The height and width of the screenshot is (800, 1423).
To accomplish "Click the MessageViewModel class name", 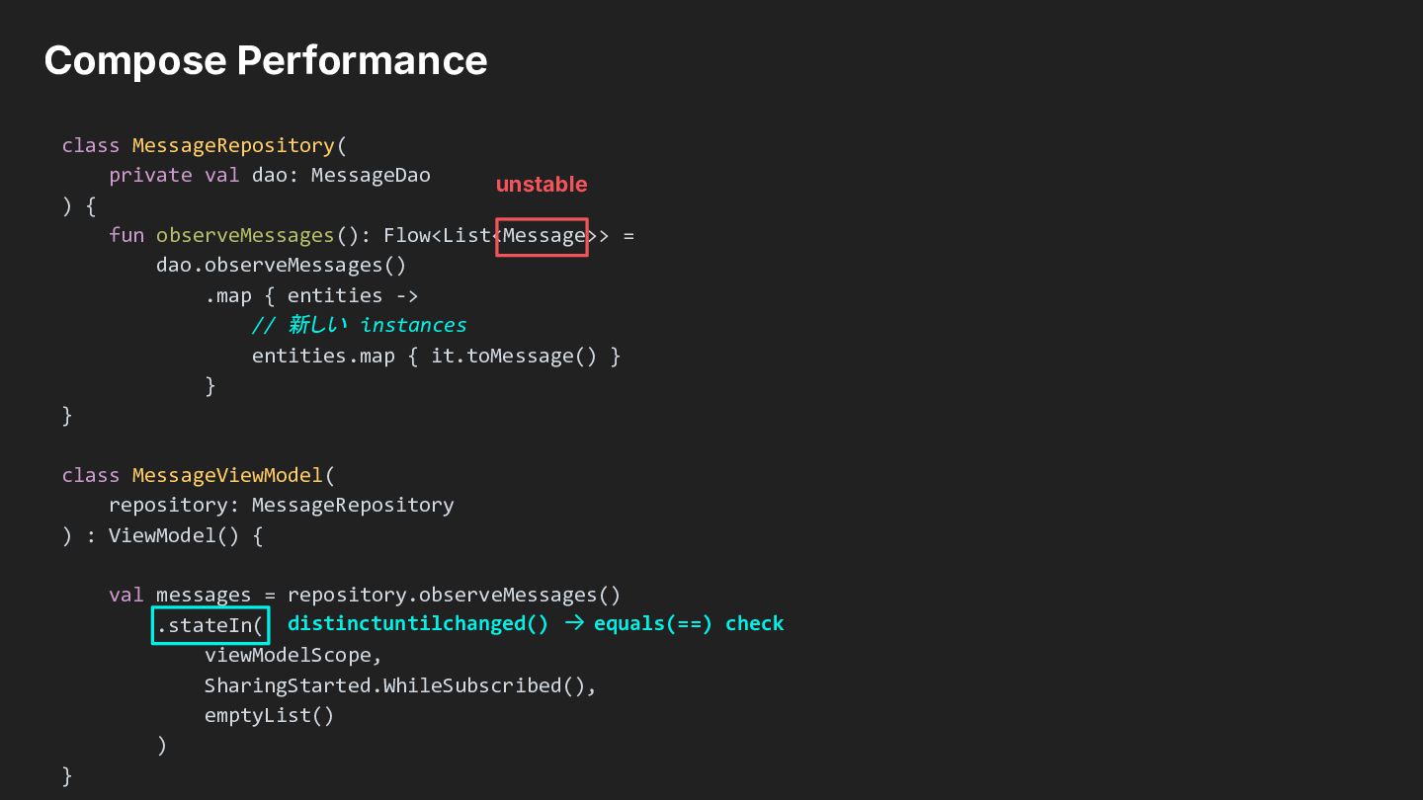I will pos(227,476).
